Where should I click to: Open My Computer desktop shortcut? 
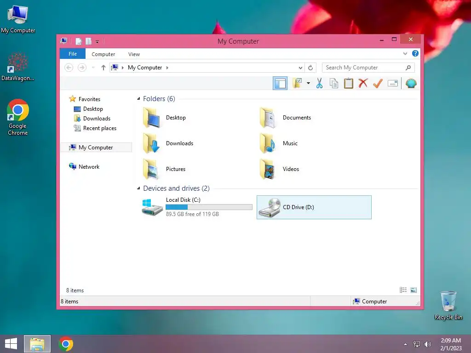pyautogui.click(x=18, y=19)
